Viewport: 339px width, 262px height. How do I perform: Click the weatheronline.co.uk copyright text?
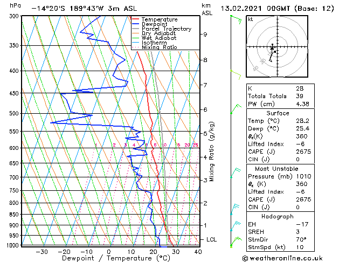click(282, 258)
